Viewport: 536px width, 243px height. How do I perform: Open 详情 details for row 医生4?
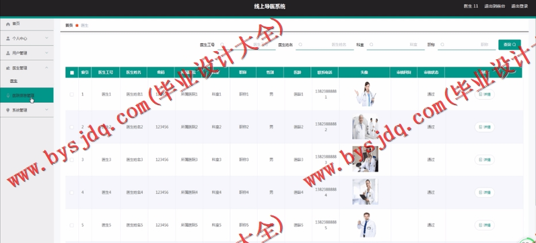point(484,193)
